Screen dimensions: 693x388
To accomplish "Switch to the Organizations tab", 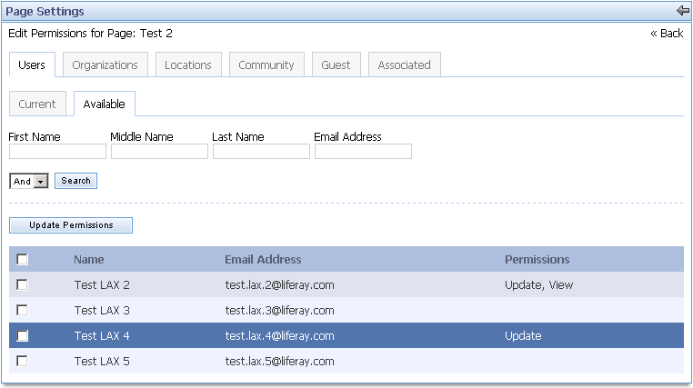I will tap(105, 65).
